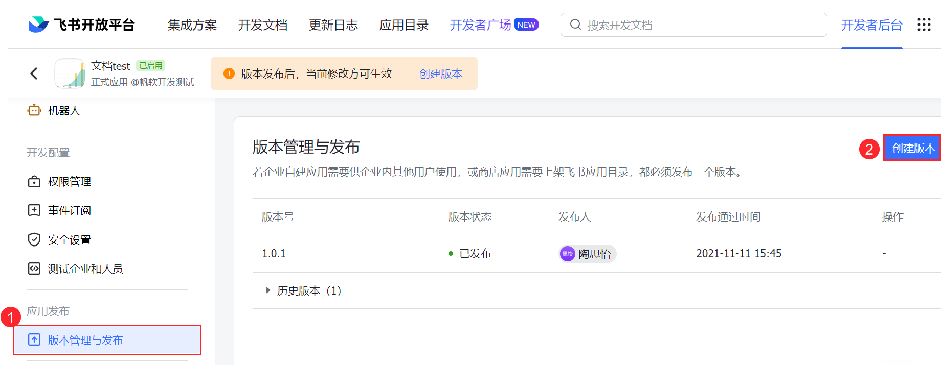
Task: Click the 操作 column header
Action: pos(893,217)
